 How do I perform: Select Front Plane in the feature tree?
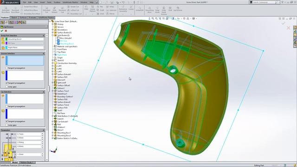tap(62, 49)
